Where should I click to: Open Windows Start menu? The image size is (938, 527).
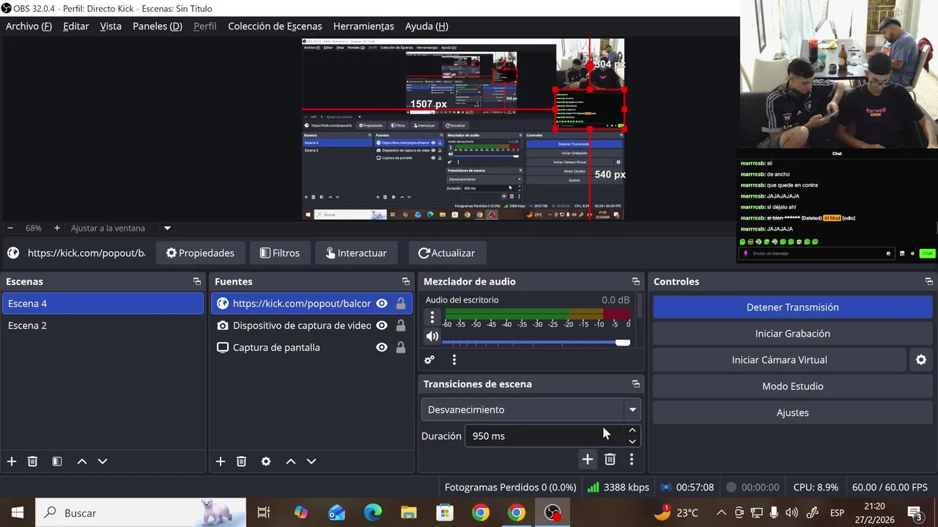[18, 513]
